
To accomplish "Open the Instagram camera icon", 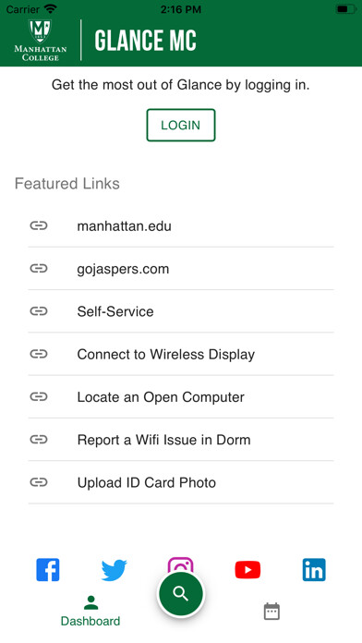I will click(x=180, y=565).
